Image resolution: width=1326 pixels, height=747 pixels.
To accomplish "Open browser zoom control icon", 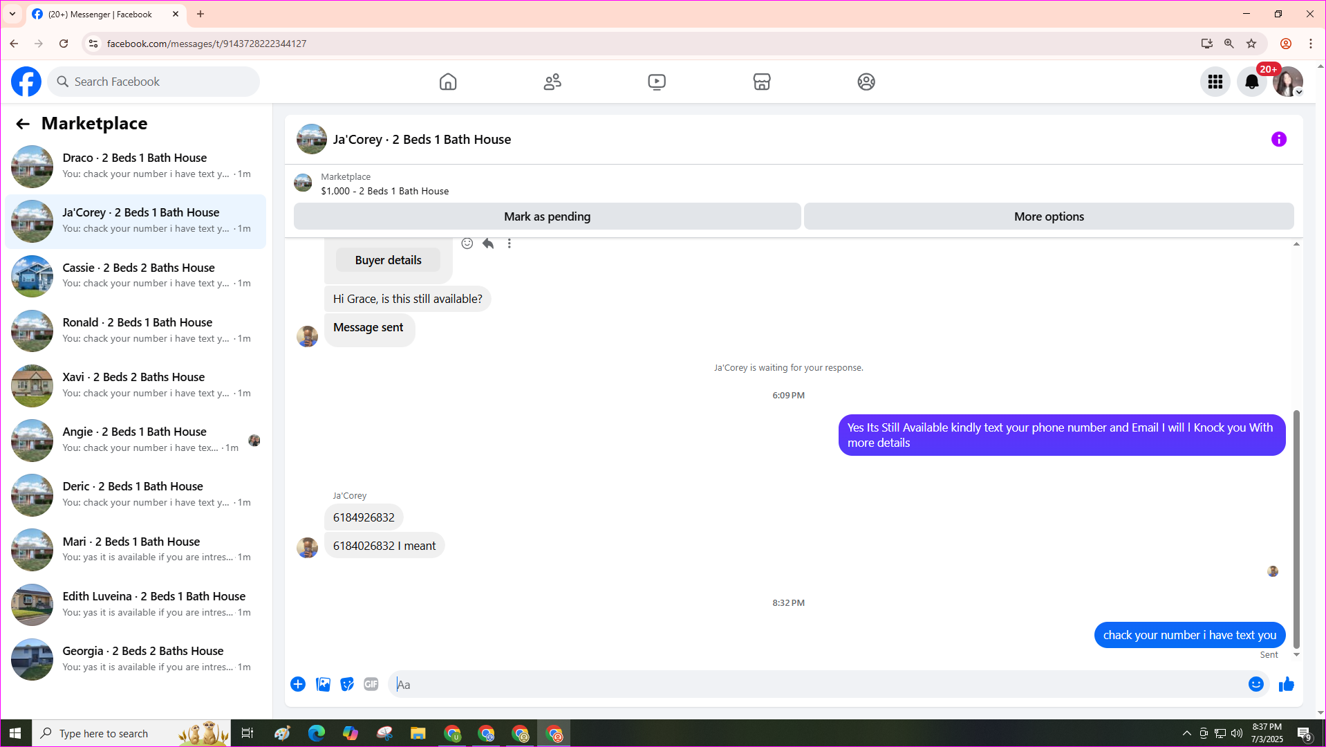I will pyautogui.click(x=1229, y=44).
